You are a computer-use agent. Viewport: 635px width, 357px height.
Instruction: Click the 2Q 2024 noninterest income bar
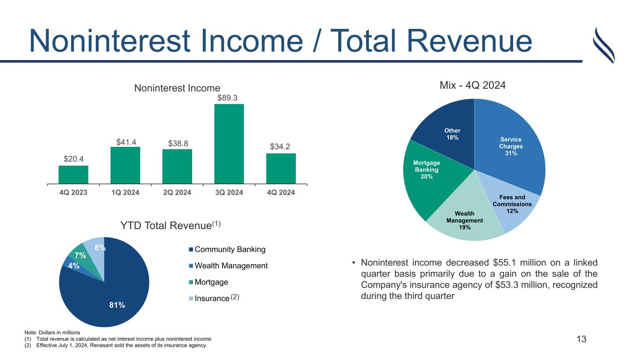(x=177, y=166)
